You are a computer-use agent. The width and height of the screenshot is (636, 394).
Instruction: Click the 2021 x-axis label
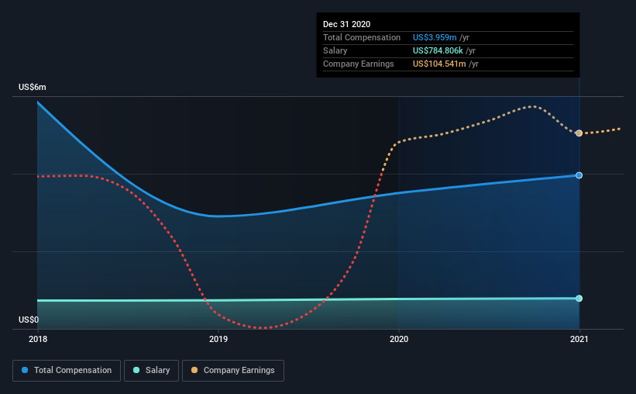(579, 339)
